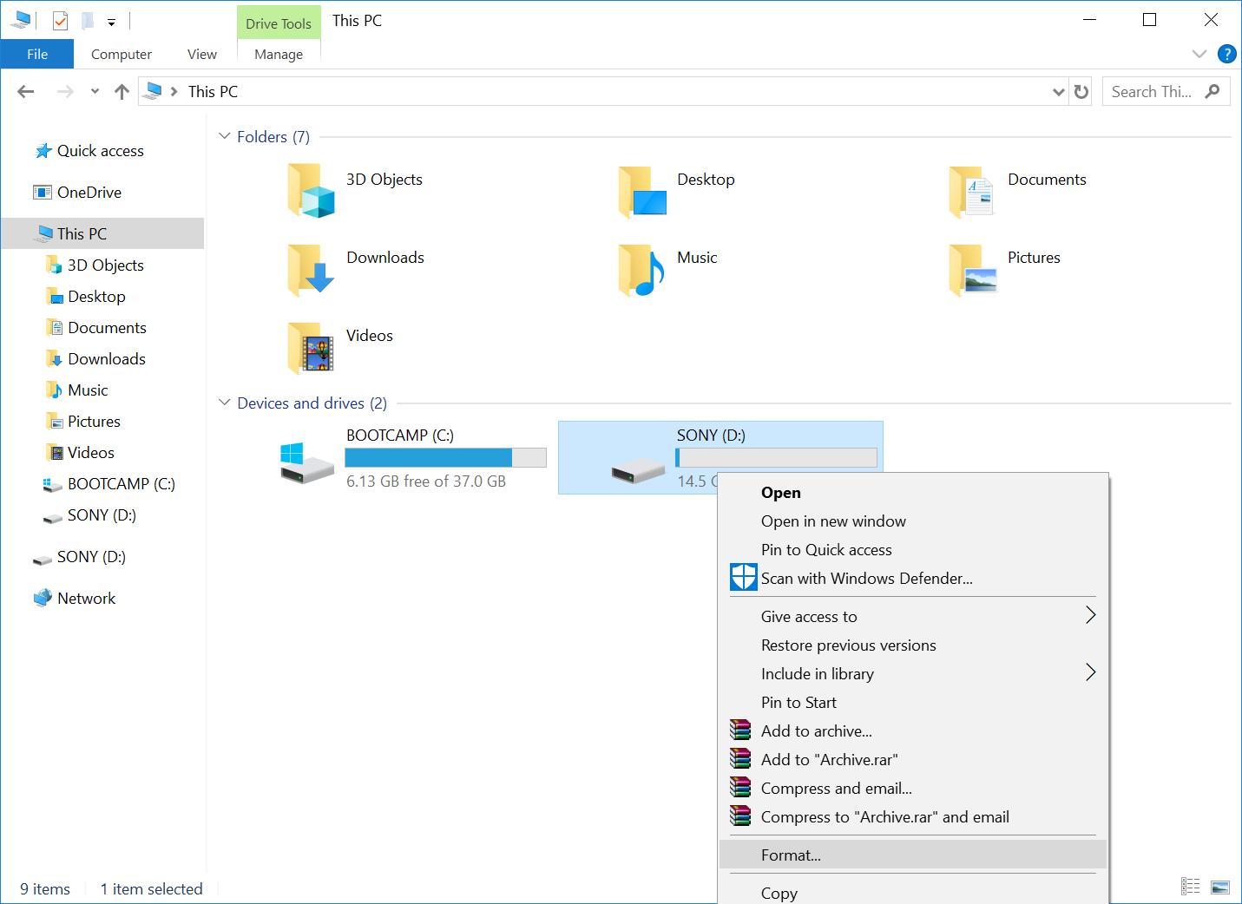Open the address bar history dropdown

pos(1058,92)
